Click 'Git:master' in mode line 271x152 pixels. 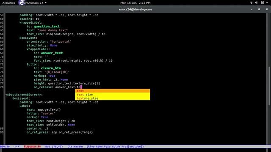click(75, 147)
